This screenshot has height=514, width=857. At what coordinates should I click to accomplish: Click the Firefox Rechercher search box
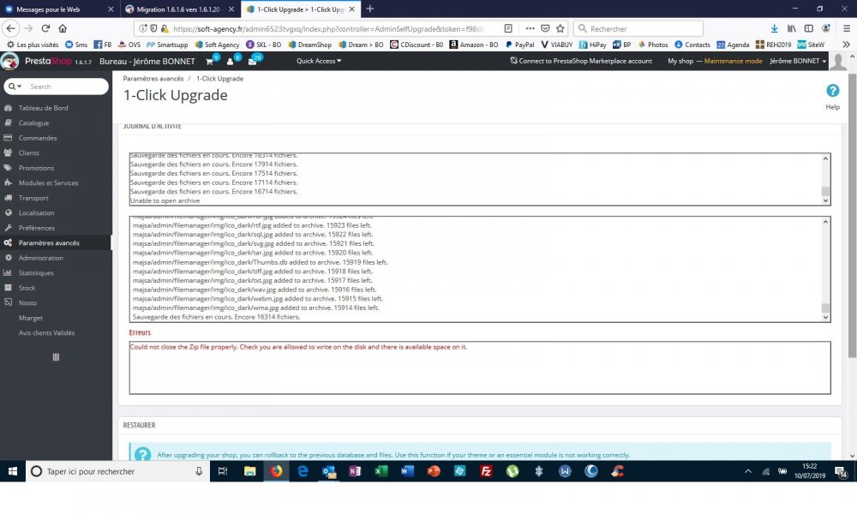(638, 28)
